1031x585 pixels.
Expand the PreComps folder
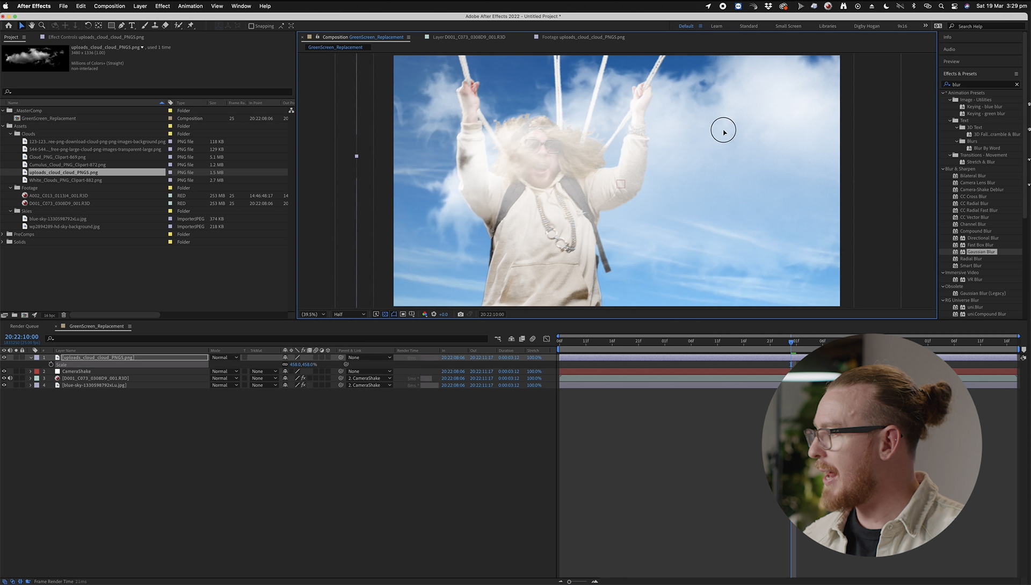coord(3,234)
